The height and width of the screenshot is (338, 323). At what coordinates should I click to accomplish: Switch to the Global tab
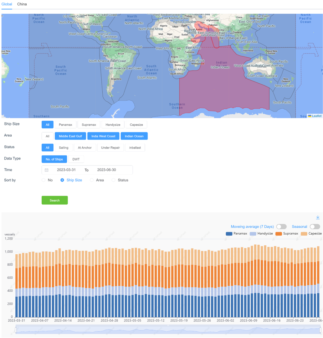[x=7, y=4]
